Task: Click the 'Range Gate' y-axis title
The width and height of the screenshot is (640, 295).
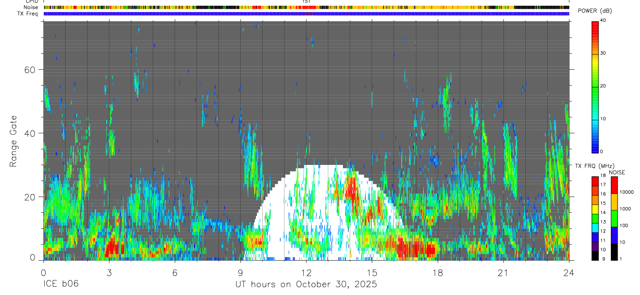Action: click(14, 142)
